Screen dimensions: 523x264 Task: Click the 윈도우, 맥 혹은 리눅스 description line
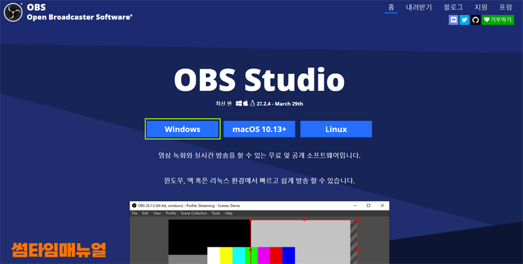259,181
